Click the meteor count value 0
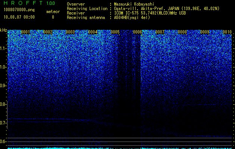This screenshot has height=149, width=235. click(x=53, y=17)
